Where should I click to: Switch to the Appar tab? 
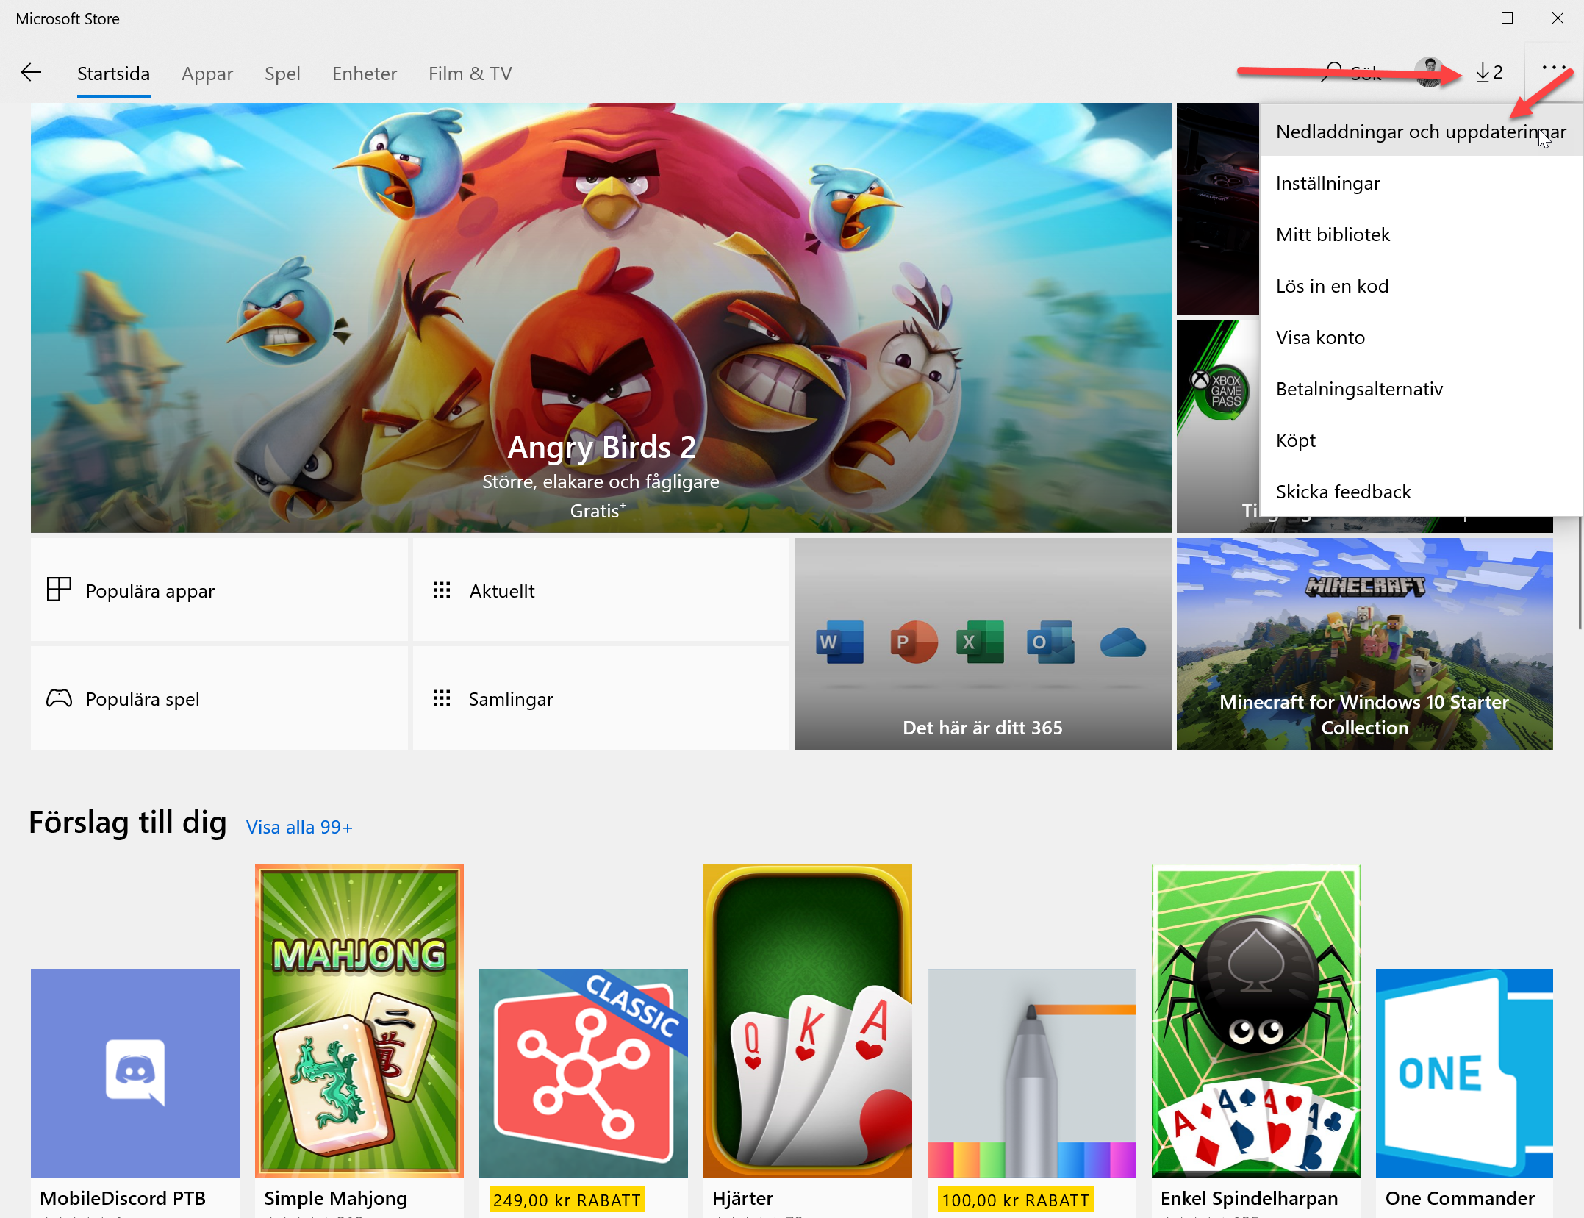click(207, 74)
